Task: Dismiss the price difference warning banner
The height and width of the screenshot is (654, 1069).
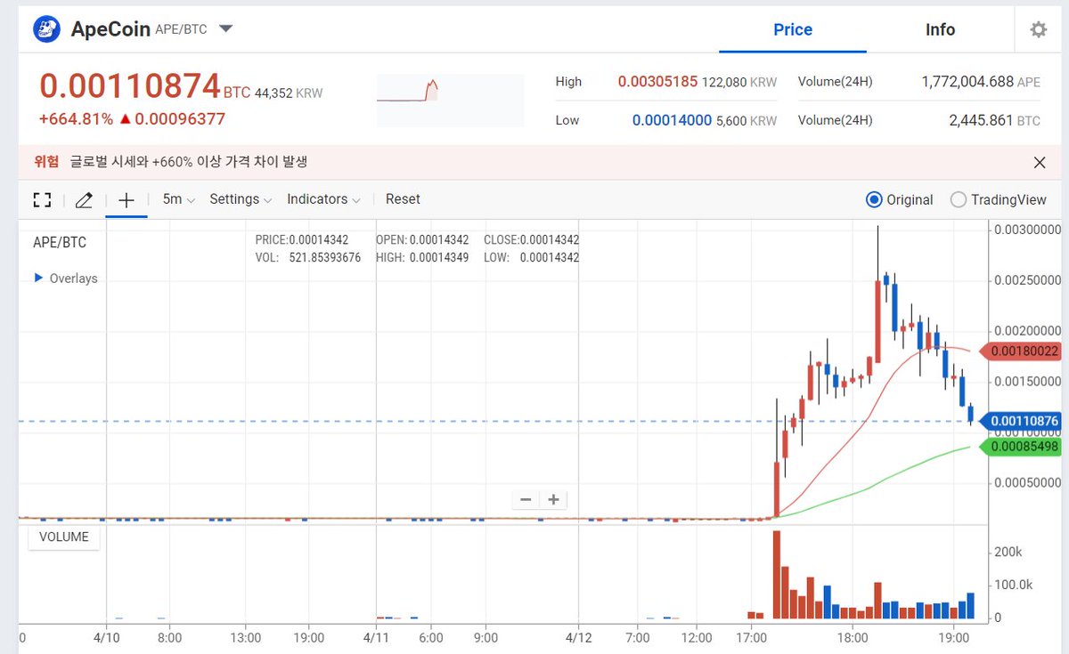Action: tap(1039, 163)
